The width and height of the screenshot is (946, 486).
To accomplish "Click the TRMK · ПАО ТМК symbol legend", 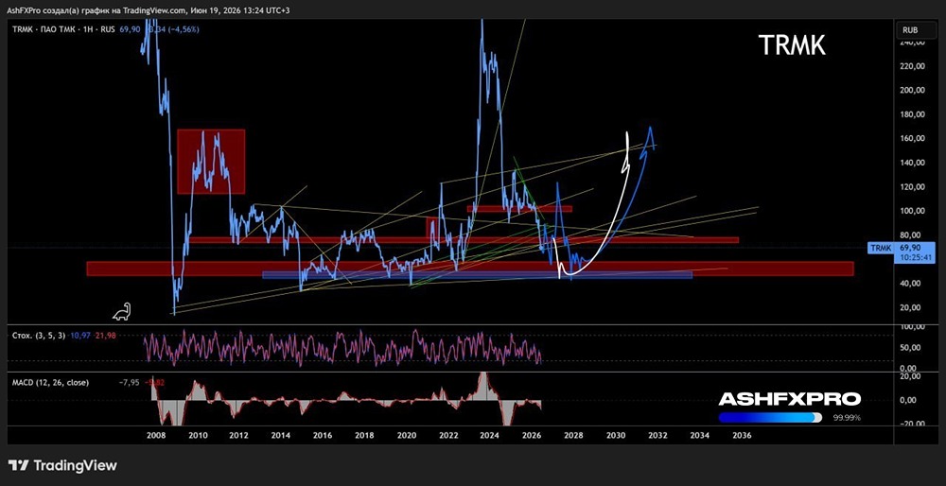I will click(x=64, y=29).
